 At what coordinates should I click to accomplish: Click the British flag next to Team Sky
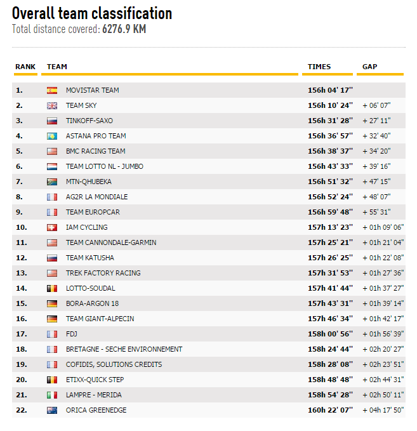tap(52, 105)
